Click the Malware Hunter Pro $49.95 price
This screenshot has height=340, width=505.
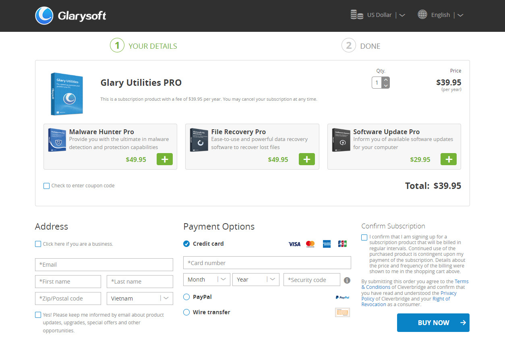click(x=136, y=160)
